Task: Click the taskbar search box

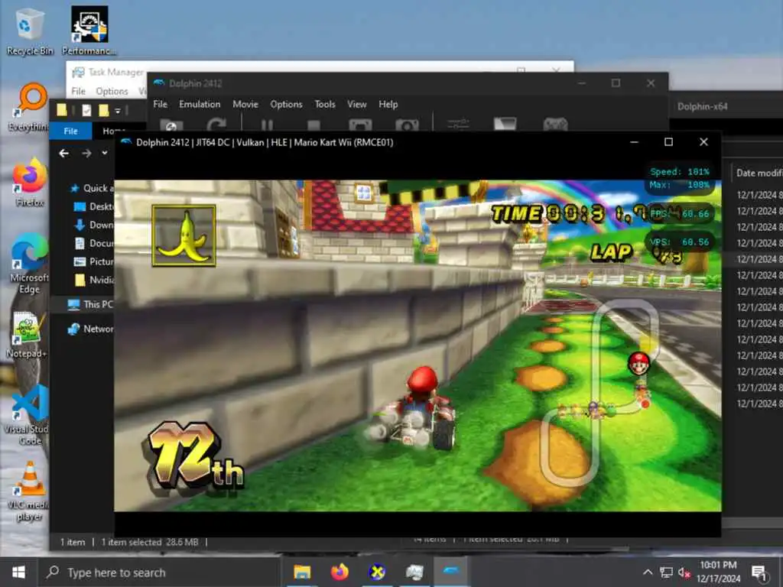Action: 159,572
